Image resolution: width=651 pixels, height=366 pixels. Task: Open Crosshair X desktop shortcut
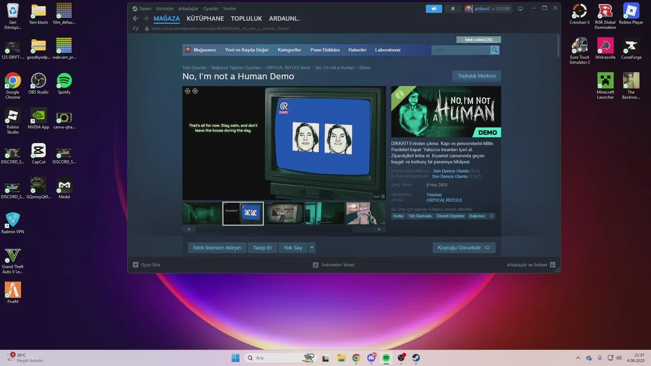pos(580,14)
